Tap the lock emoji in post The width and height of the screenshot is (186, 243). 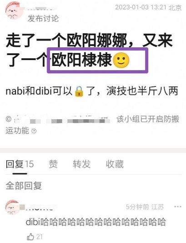click(79, 91)
